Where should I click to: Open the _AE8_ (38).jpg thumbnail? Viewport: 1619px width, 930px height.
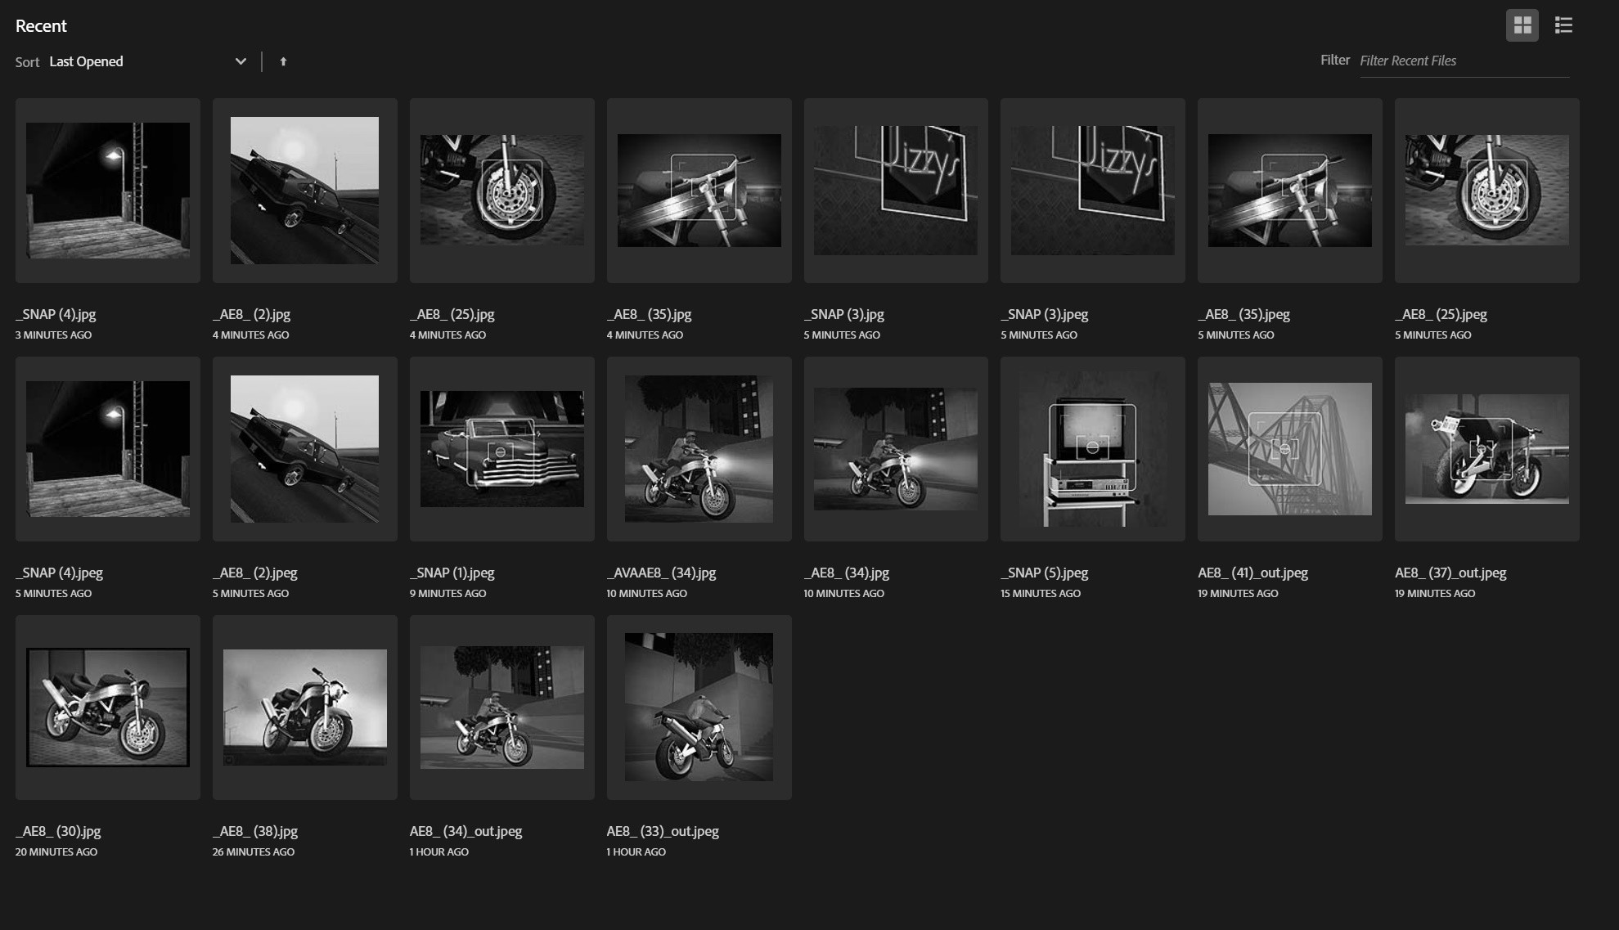[304, 708]
